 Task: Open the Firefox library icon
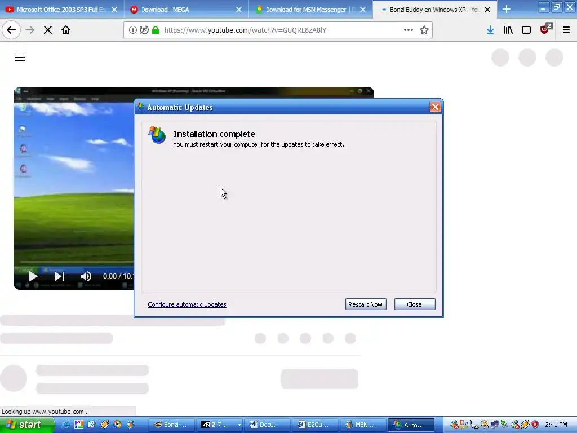508,30
